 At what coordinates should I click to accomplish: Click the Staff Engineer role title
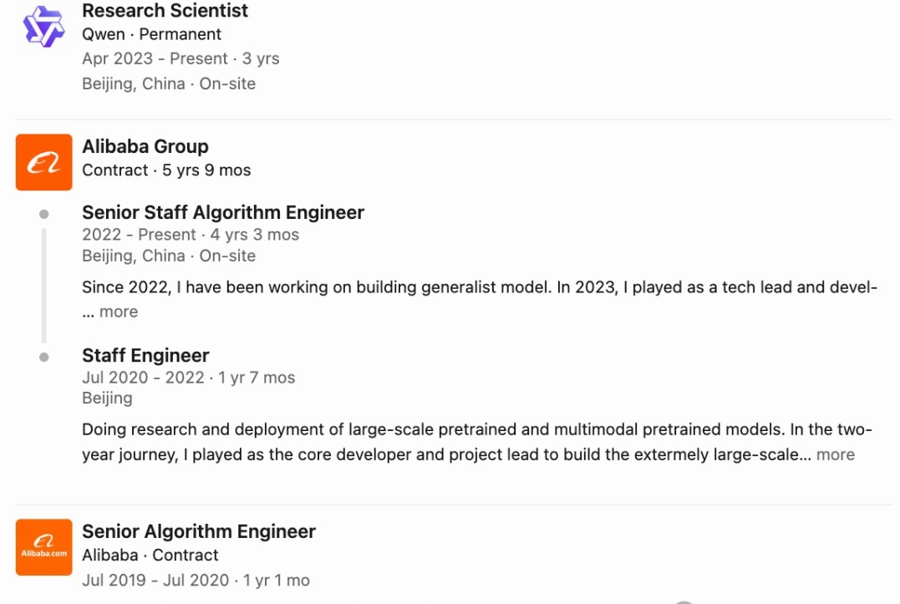click(145, 355)
